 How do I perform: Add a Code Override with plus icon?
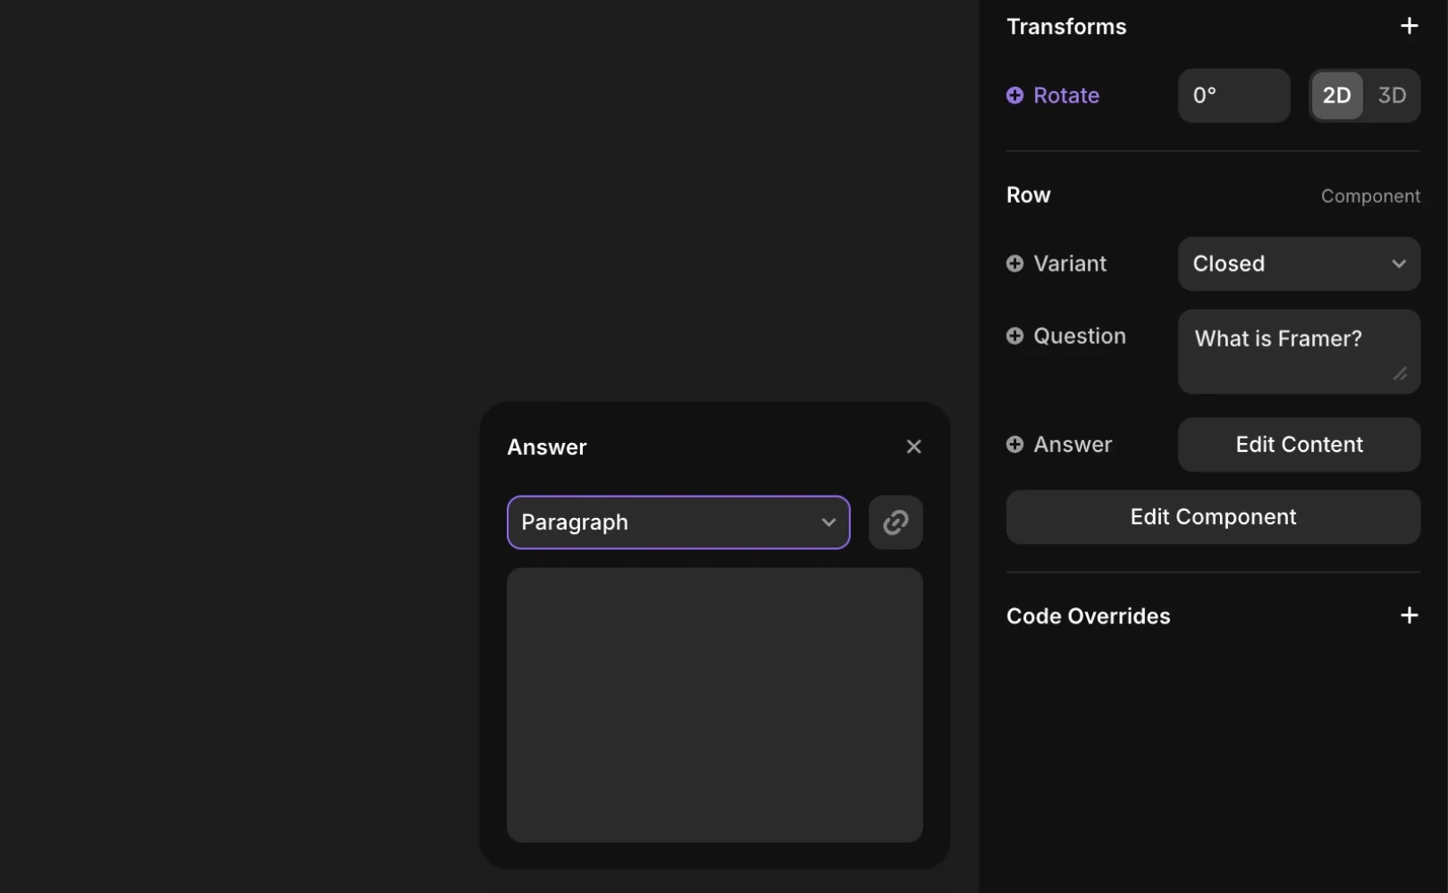(x=1409, y=615)
